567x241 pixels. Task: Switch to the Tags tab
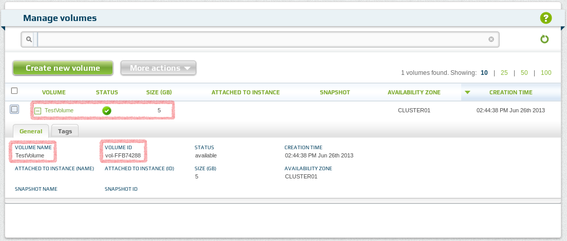(65, 131)
